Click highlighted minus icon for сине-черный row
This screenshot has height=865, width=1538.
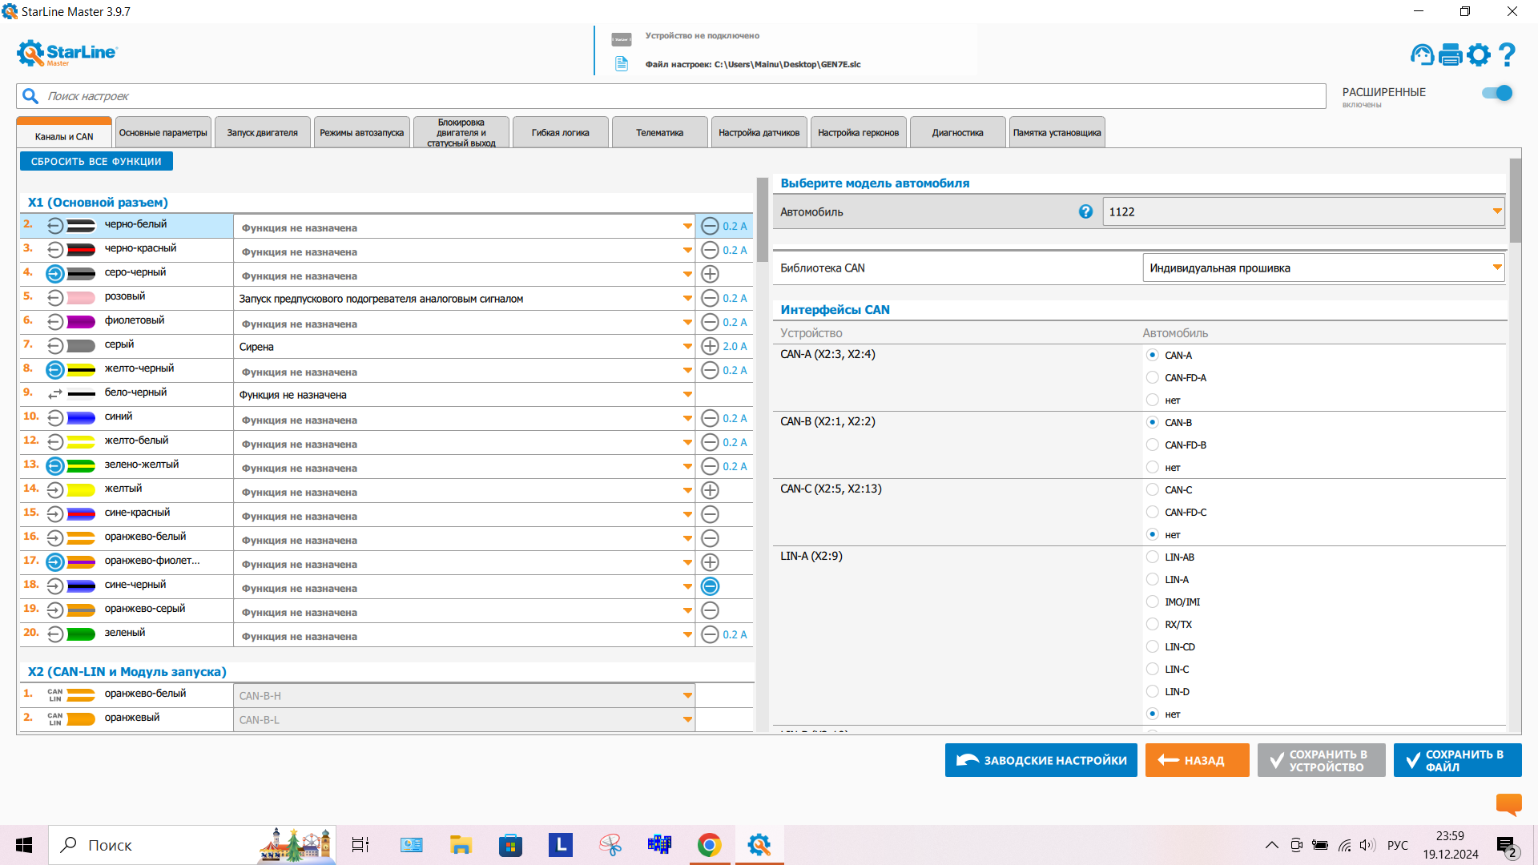click(710, 586)
